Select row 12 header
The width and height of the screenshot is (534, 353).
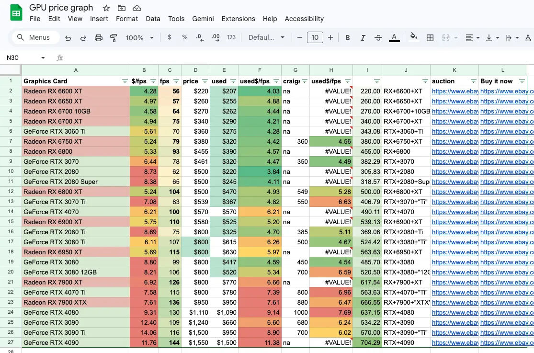coord(11,192)
